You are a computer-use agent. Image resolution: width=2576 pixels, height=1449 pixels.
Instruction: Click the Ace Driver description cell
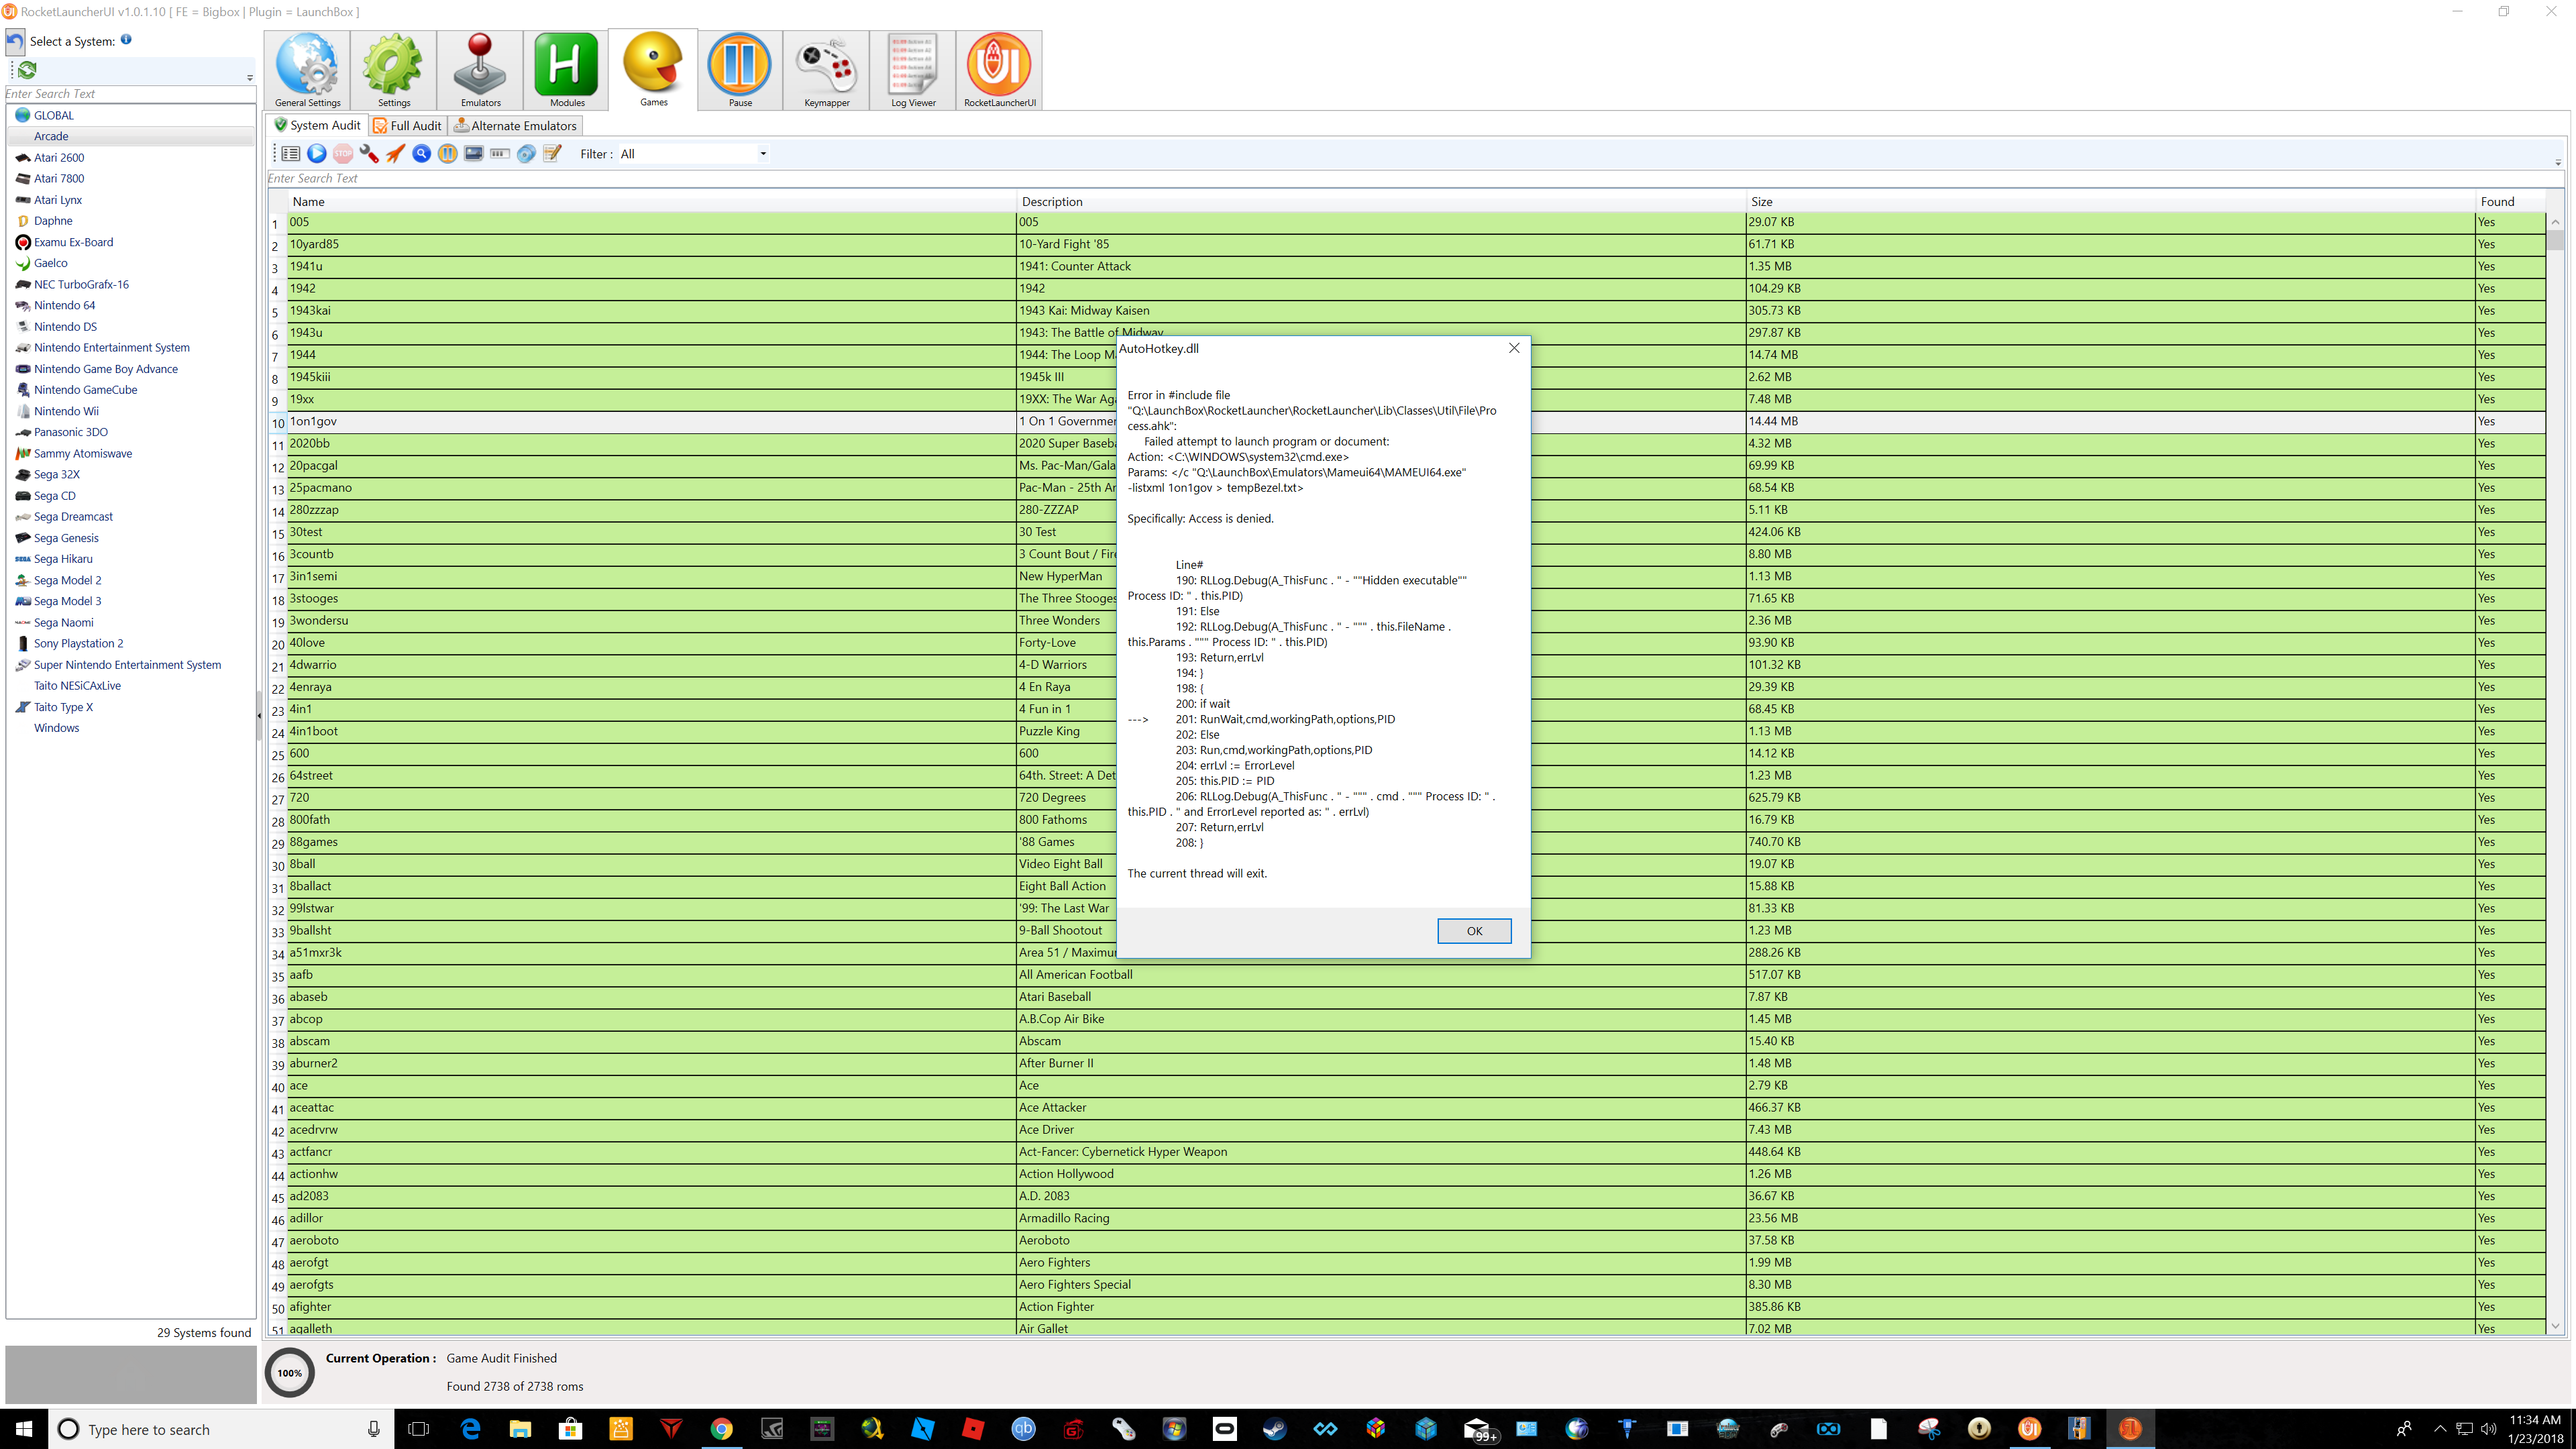(x=1381, y=1130)
